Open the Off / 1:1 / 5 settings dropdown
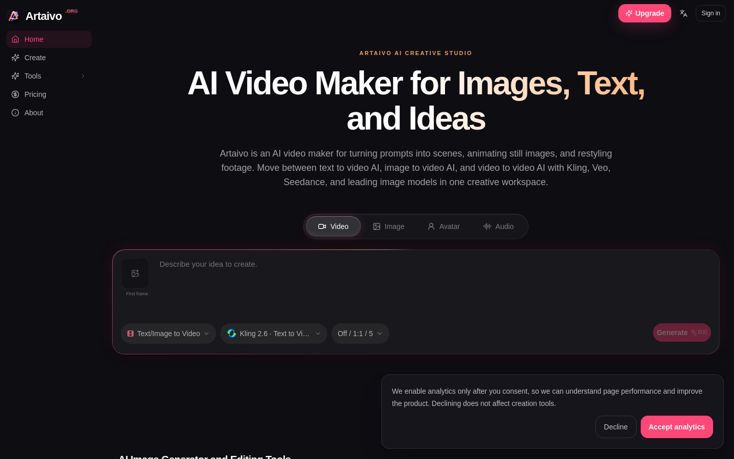The width and height of the screenshot is (734, 459). click(x=360, y=334)
